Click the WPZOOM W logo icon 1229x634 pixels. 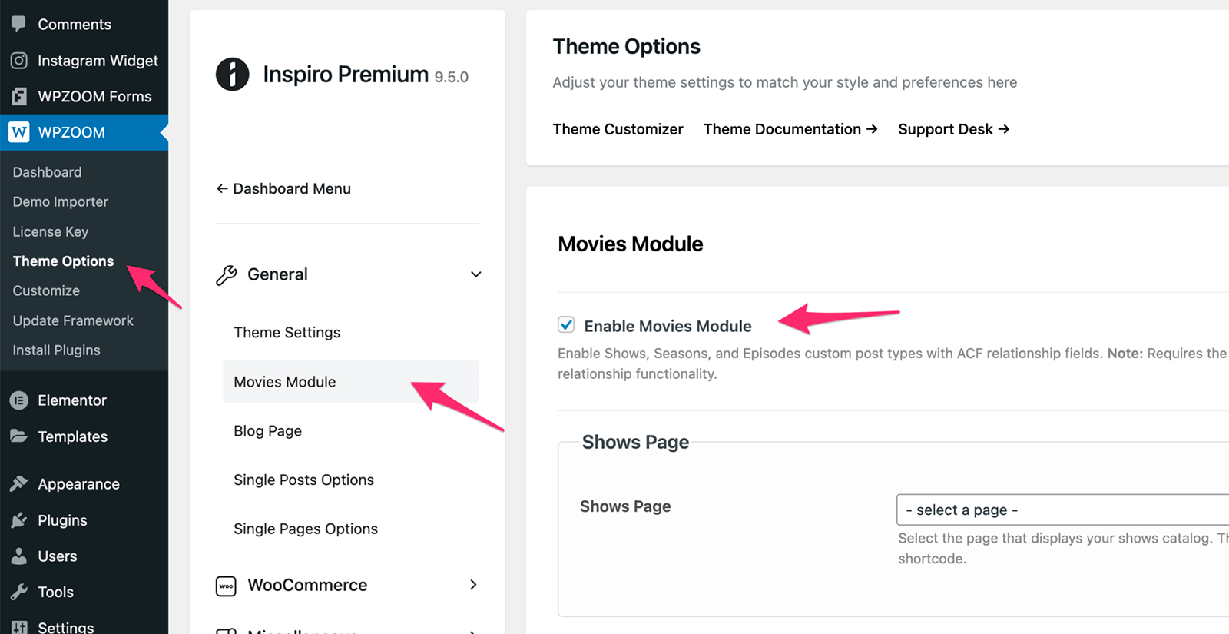point(19,132)
